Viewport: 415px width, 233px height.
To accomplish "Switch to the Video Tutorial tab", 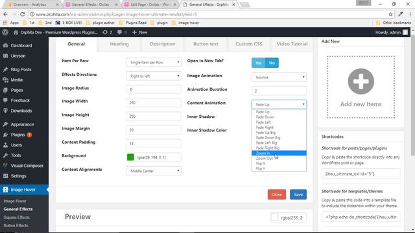I will point(292,44).
